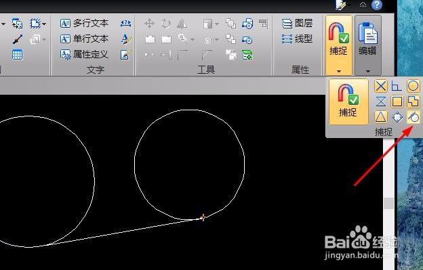Click the green layer add icon

click(x=247, y=55)
